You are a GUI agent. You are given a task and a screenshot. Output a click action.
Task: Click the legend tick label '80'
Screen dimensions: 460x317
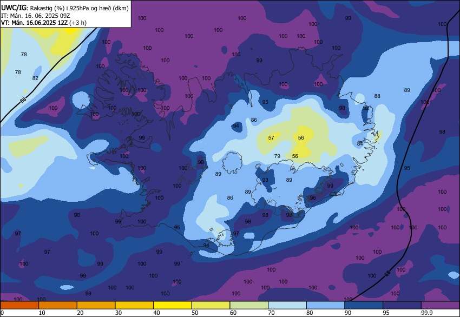[x=310, y=313]
